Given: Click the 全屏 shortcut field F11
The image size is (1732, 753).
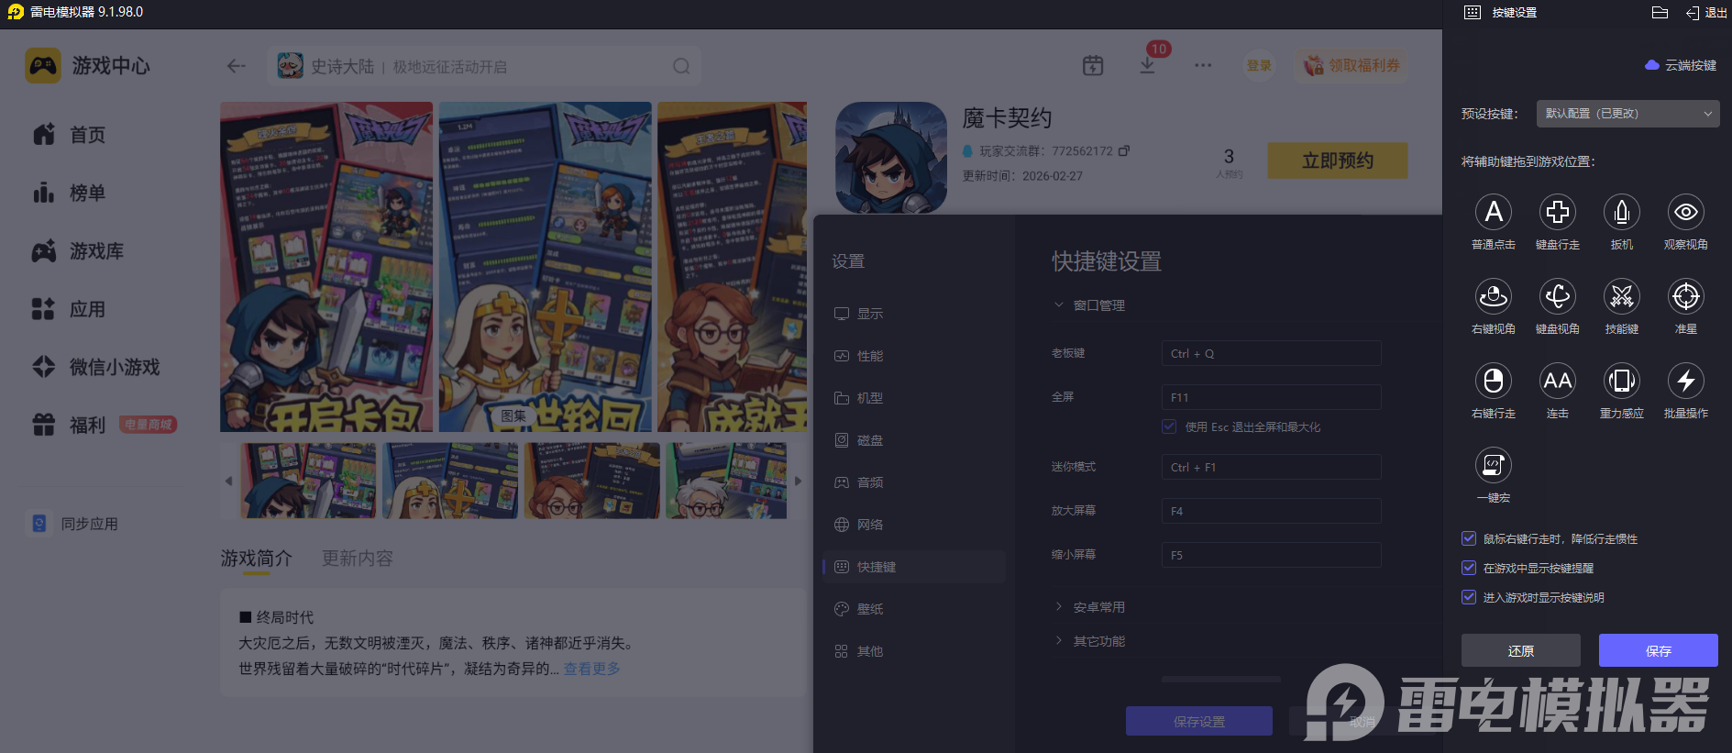Looking at the screenshot, I should tap(1271, 397).
